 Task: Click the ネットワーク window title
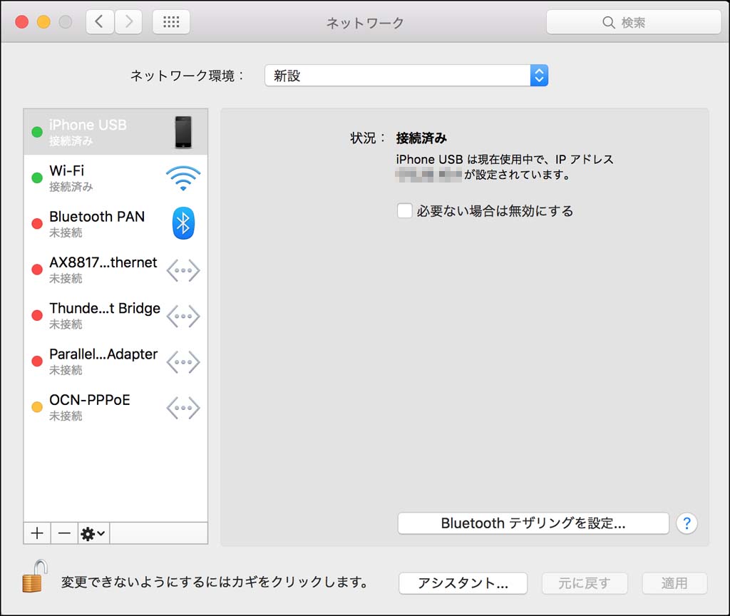(x=365, y=23)
